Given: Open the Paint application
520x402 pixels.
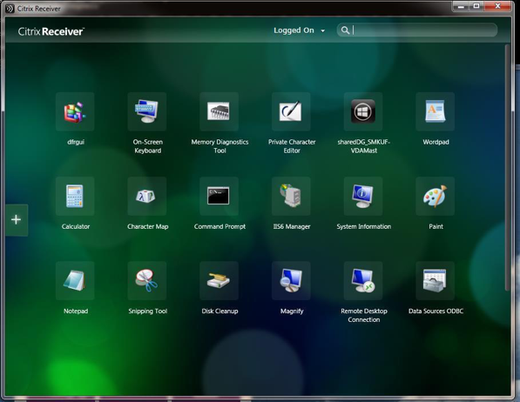Looking at the screenshot, I should 436,196.
